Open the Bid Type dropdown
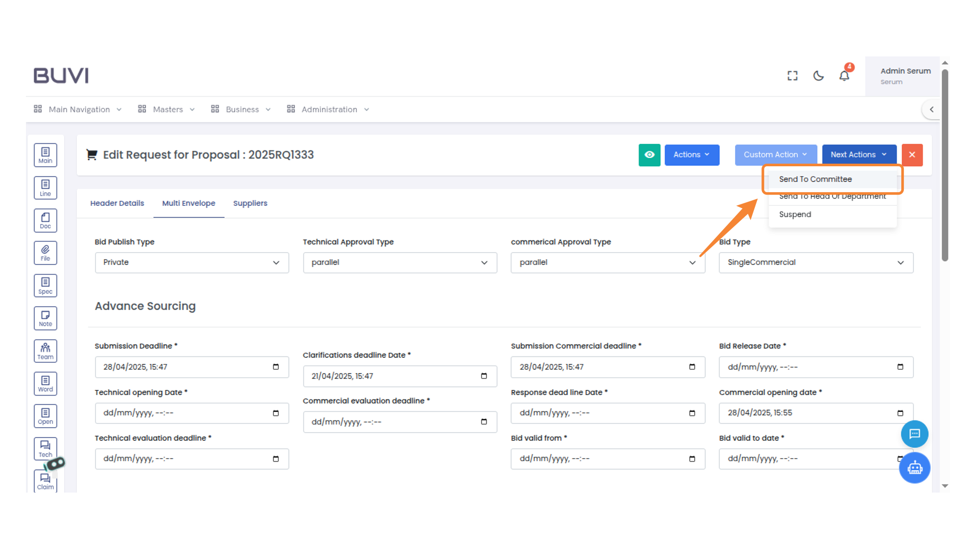976x549 pixels. [815, 263]
